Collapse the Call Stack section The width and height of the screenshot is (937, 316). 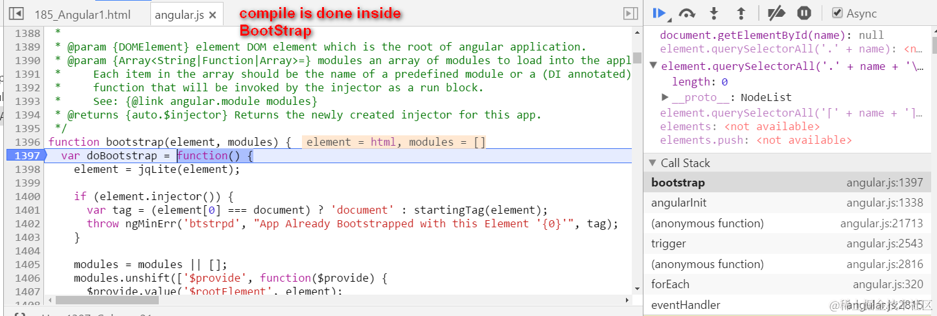point(653,163)
